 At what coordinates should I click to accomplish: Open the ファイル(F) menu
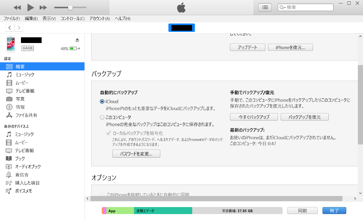point(12,19)
